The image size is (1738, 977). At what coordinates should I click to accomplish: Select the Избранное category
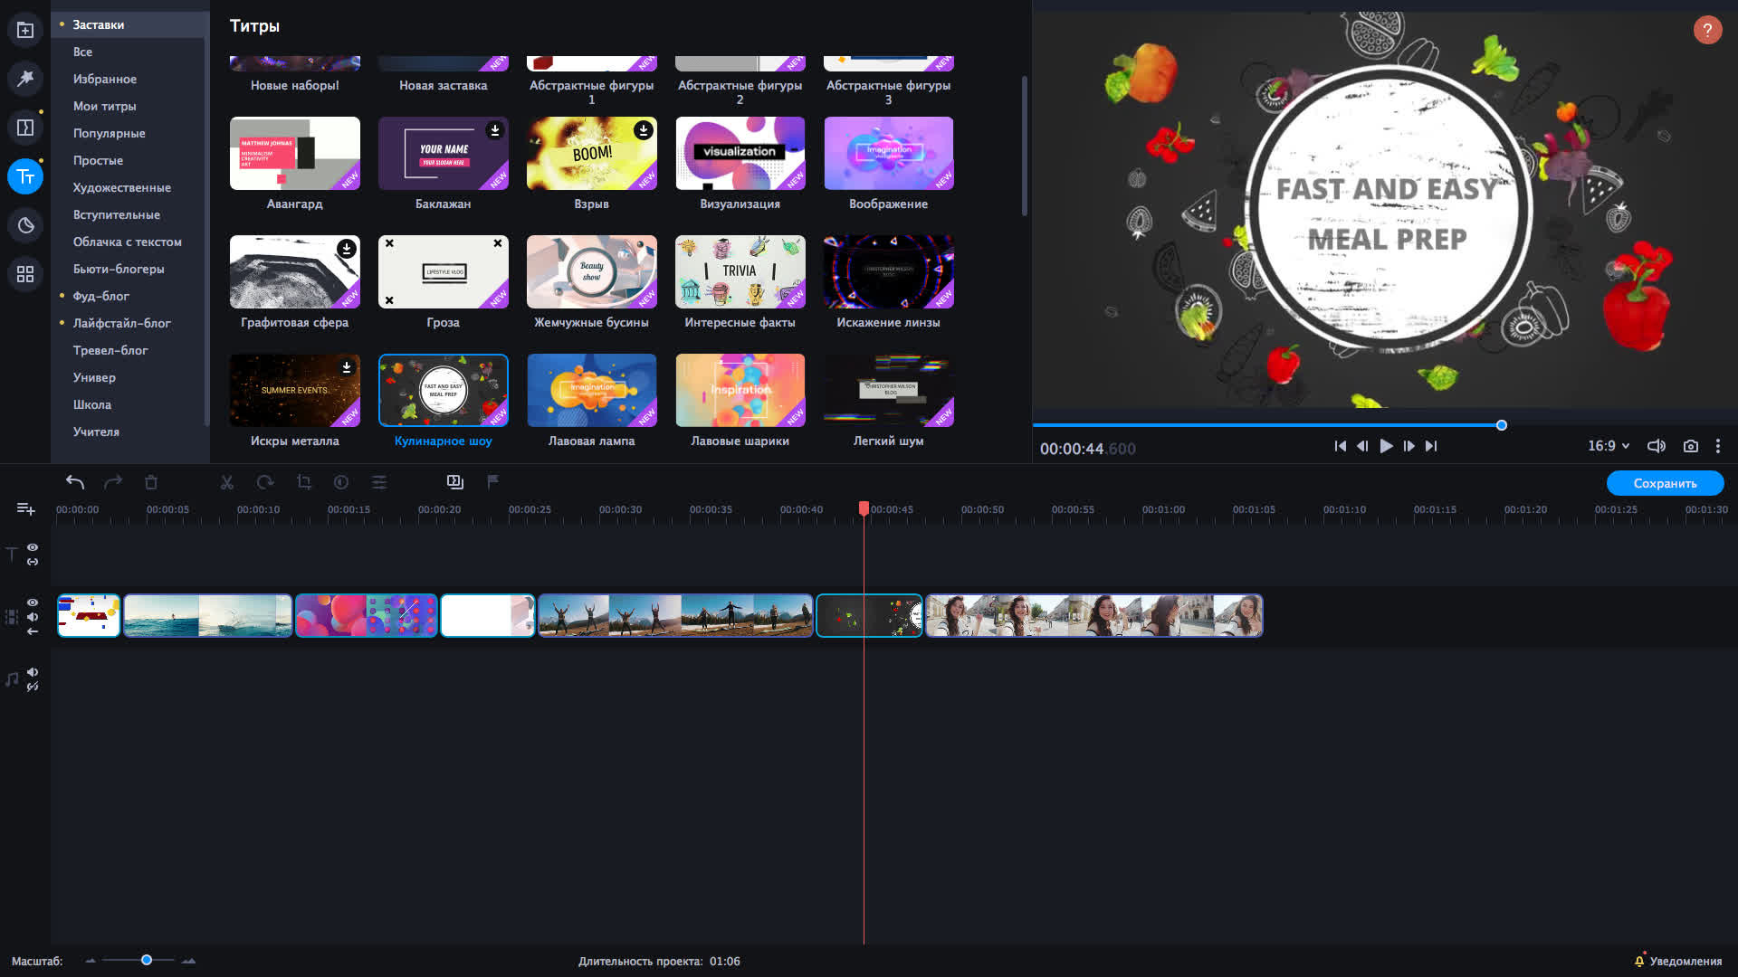[105, 79]
